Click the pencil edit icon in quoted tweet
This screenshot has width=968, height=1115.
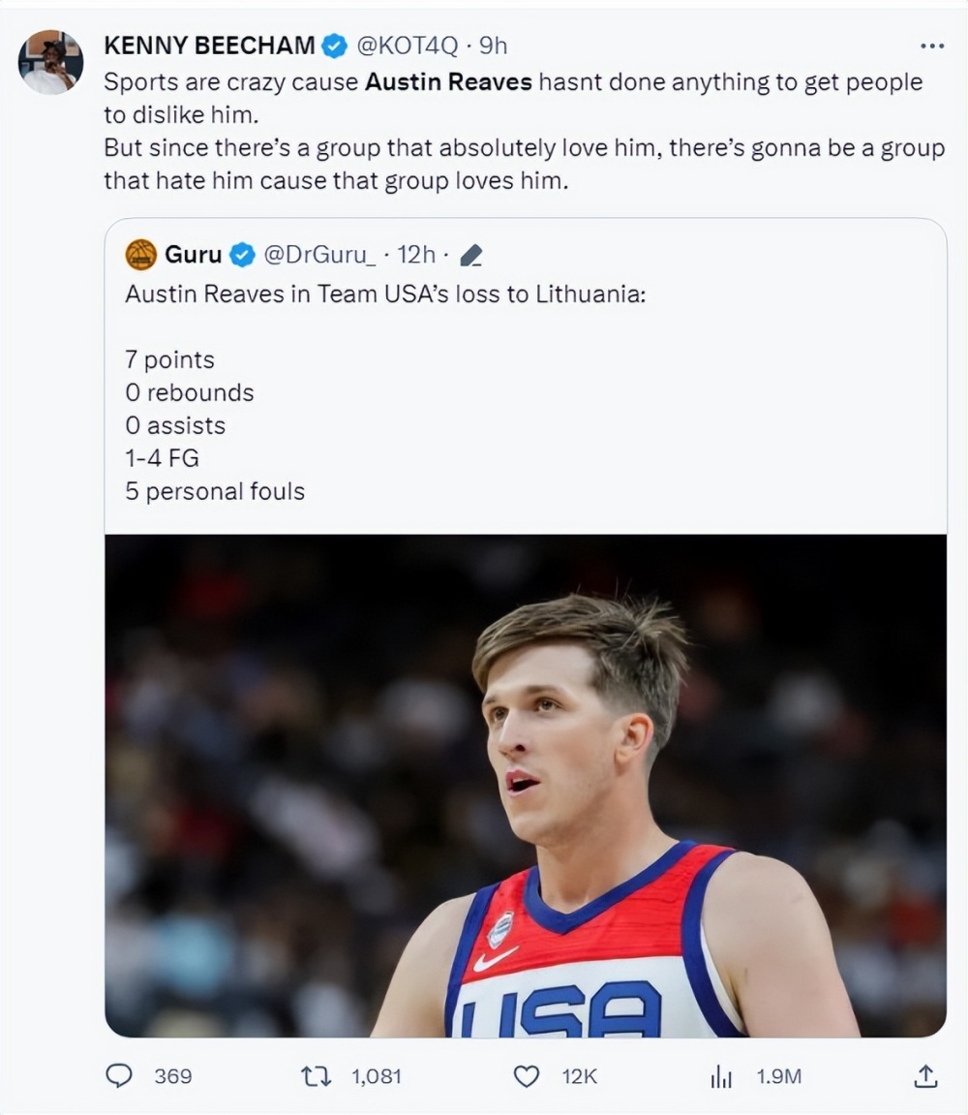471,256
